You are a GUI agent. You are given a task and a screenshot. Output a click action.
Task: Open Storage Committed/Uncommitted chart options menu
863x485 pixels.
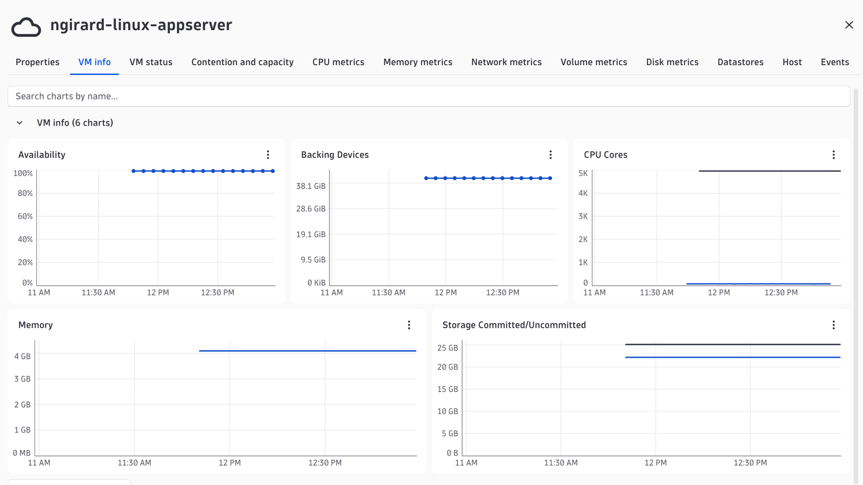click(x=833, y=325)
